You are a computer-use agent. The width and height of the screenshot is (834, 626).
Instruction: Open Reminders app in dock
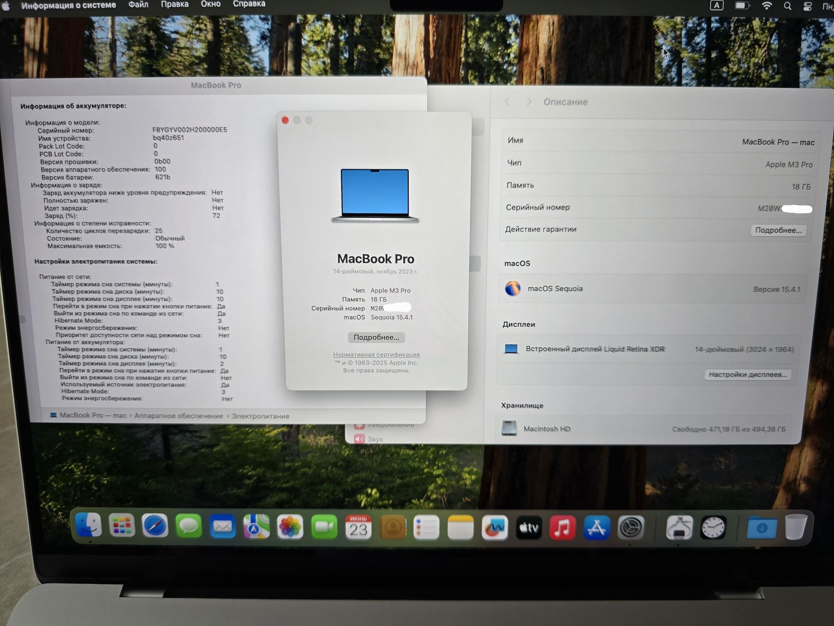(427, 528)
